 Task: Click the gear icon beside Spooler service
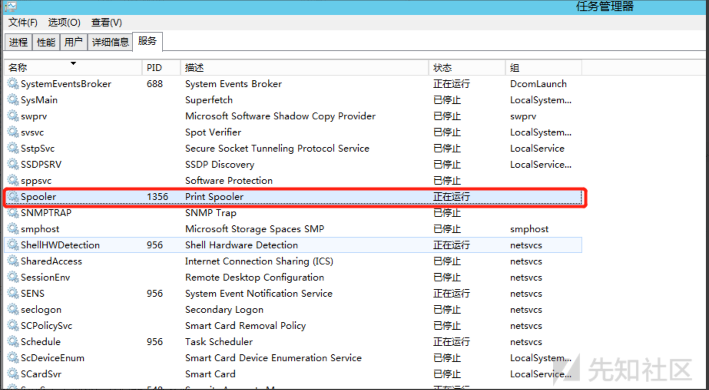[x=13, y=197]
